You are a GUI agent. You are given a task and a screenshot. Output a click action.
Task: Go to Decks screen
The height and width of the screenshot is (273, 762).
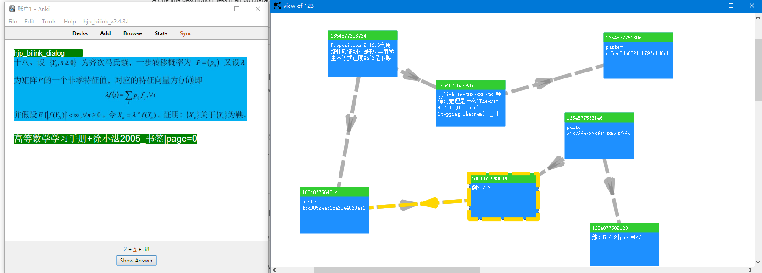(x=80, y=33)
